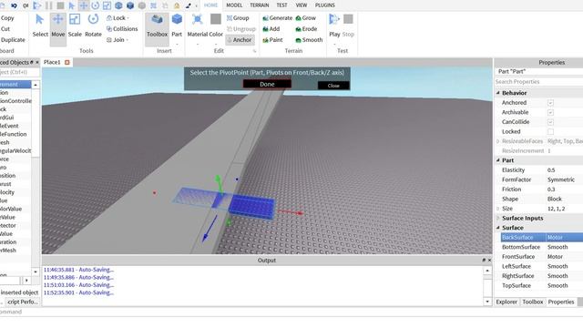Screen dimensions: 583x328
Task: Click the Search Properties field
Action: click(538, 81)
